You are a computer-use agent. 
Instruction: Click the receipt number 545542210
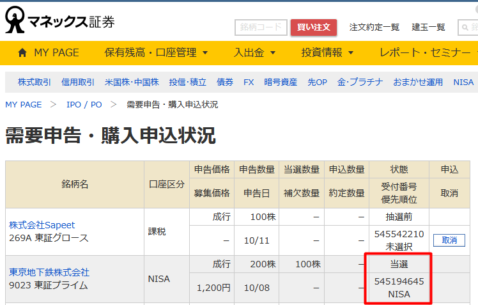tap(399, 234)
